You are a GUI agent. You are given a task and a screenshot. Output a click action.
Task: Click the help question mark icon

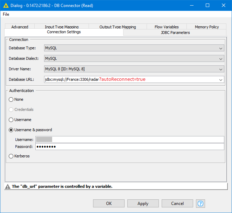201,204
